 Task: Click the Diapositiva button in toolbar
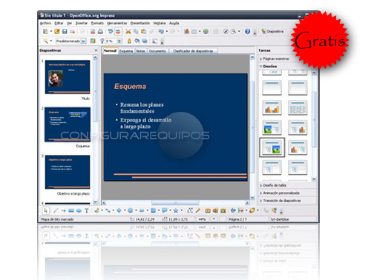coord(272,32)
